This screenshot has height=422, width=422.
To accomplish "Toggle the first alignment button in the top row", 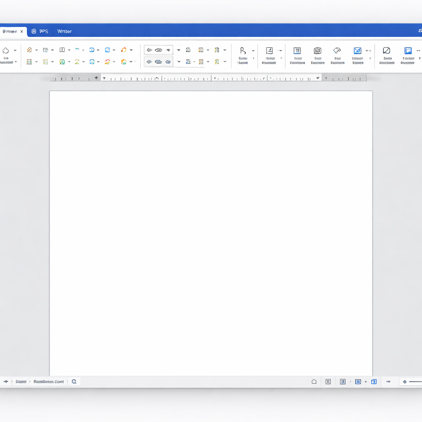I will [149, 50].
